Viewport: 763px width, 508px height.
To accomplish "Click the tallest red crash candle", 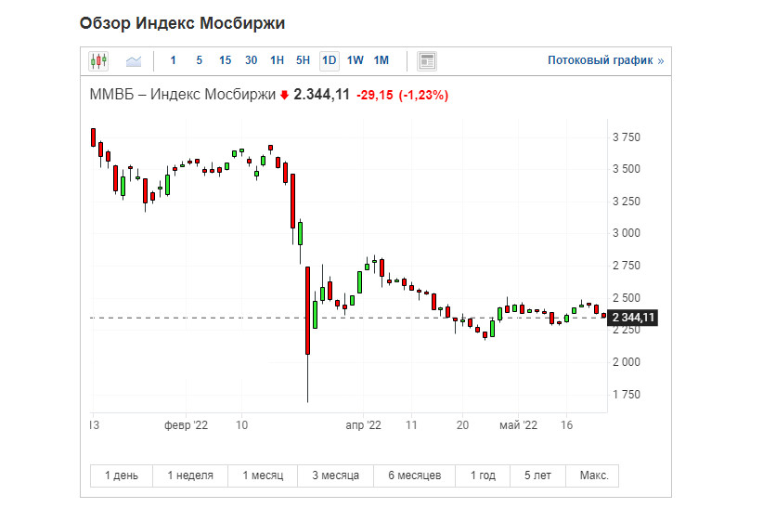I will pos(307,311).
